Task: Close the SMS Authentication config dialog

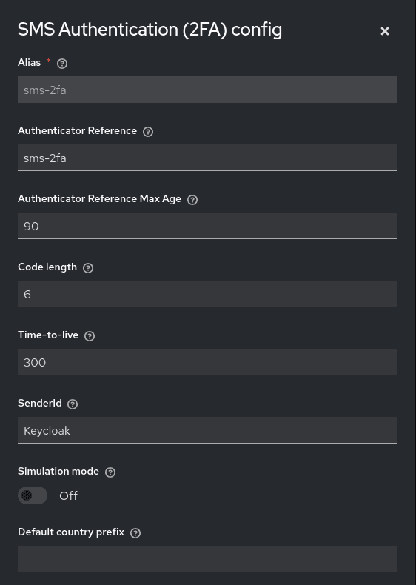Action: coord(385,31)
